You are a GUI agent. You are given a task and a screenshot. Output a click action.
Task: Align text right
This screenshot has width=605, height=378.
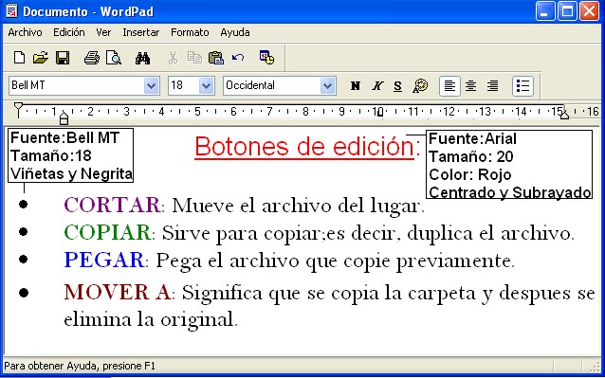(492, 85)
